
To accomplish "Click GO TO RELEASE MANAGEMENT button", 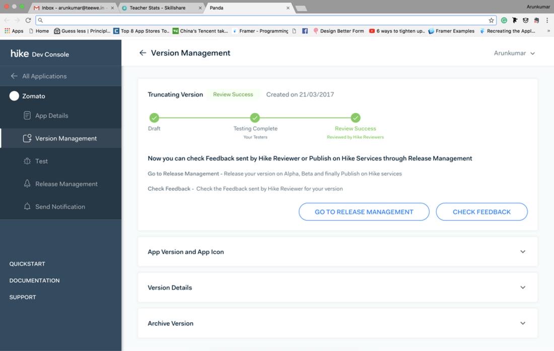I will coord(364,212).
